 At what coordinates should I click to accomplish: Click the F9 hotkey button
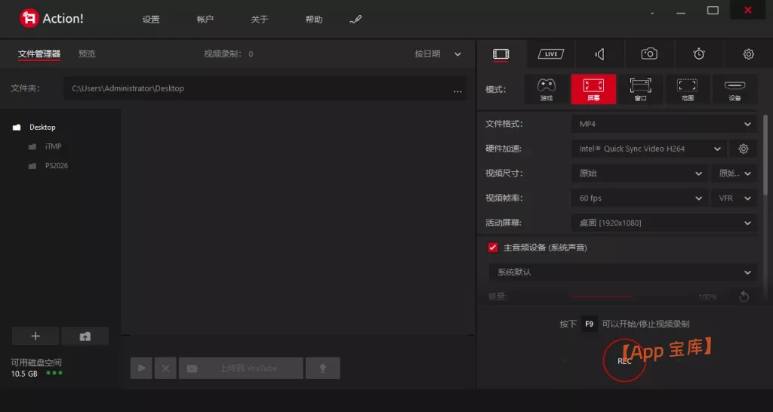(589, 324)
